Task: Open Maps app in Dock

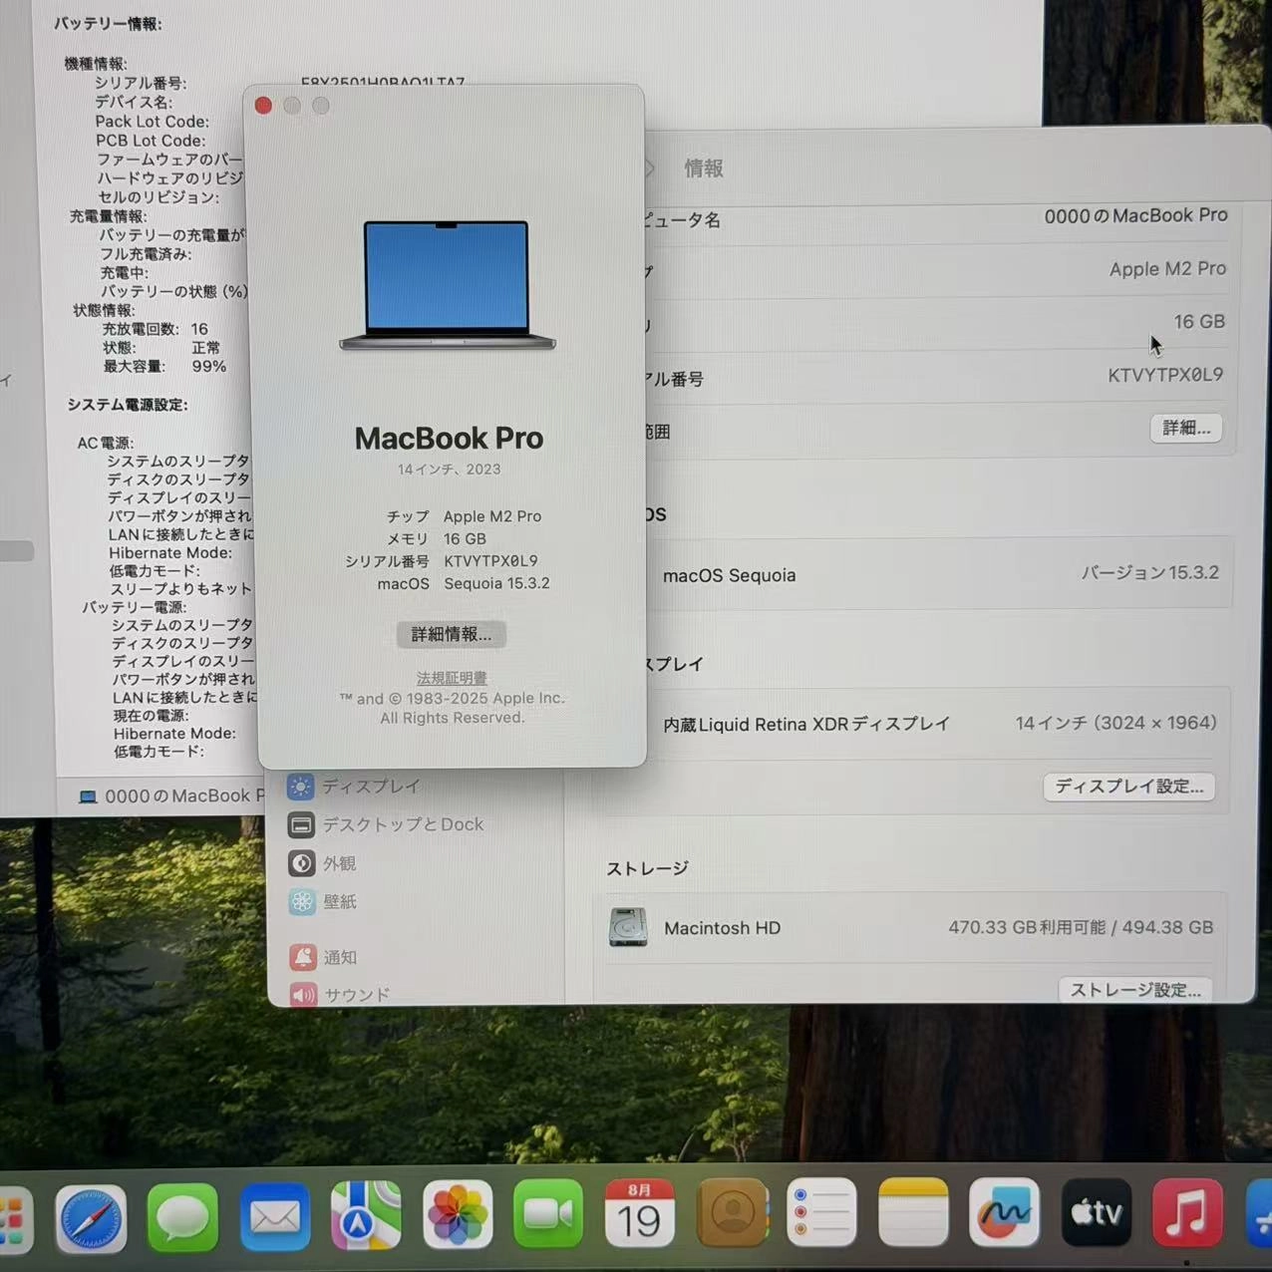Action: (x=366, y=1215)
